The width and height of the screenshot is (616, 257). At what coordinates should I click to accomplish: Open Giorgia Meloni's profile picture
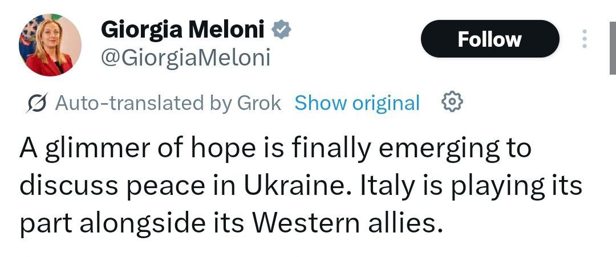(x=50, y=45)
